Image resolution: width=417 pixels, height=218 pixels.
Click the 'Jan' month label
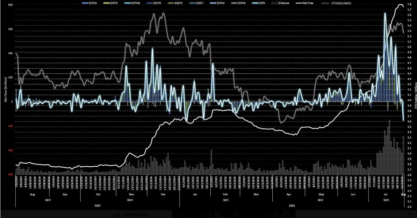(x=195, y=195)
